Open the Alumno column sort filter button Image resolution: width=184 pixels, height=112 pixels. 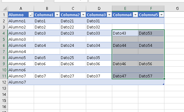[x=31, y=15]
